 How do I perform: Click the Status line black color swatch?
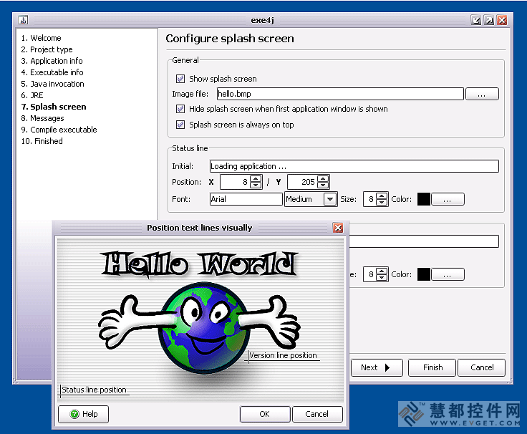424,199
